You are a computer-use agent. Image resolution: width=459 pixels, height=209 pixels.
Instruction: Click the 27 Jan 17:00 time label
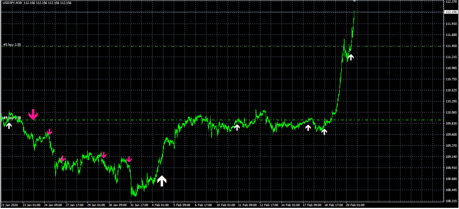click(74, 205)
